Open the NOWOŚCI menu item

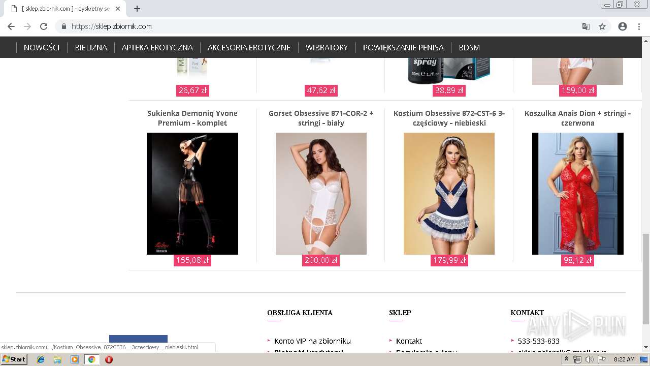[x=42, y=47]
